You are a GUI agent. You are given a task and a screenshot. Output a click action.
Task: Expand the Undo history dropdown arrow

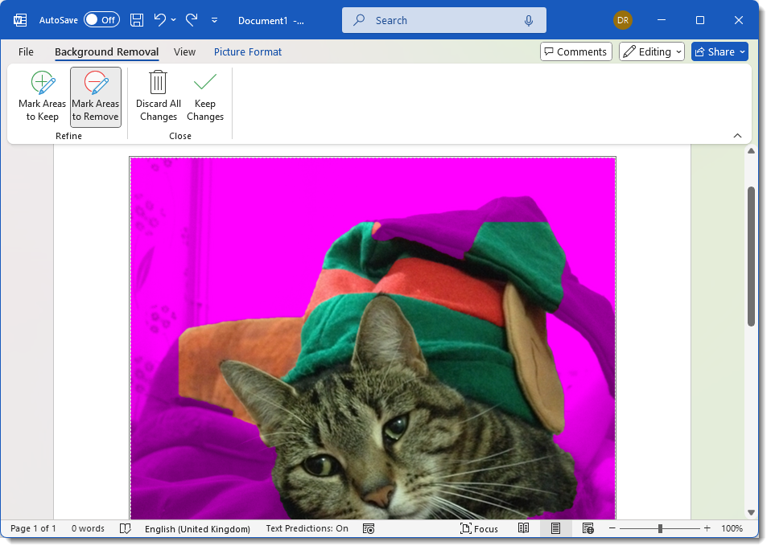(174, 20)
